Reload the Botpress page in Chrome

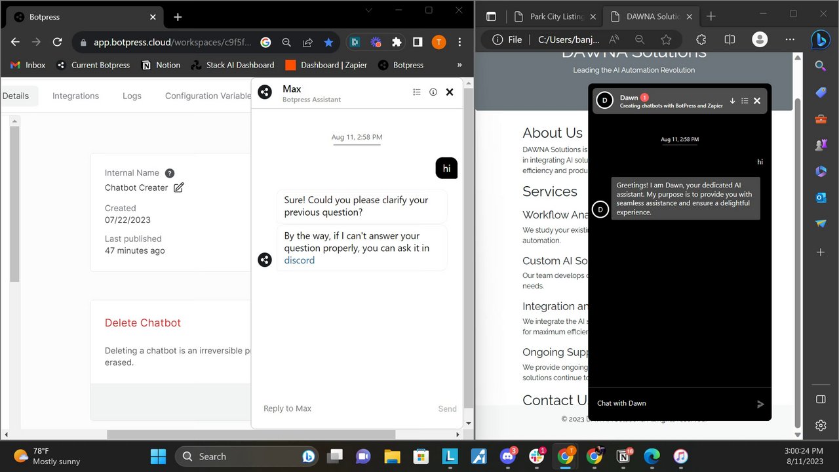click(x=57, y=42)
